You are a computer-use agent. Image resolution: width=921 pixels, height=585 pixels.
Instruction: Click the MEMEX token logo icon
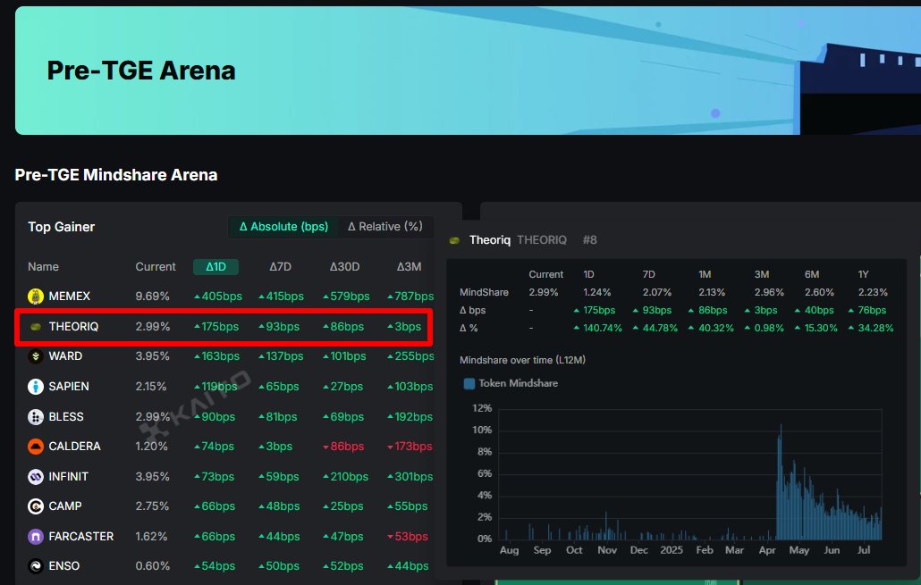(x=36, y=297)
